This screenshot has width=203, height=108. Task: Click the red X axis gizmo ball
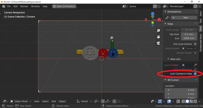click(159, 20)
